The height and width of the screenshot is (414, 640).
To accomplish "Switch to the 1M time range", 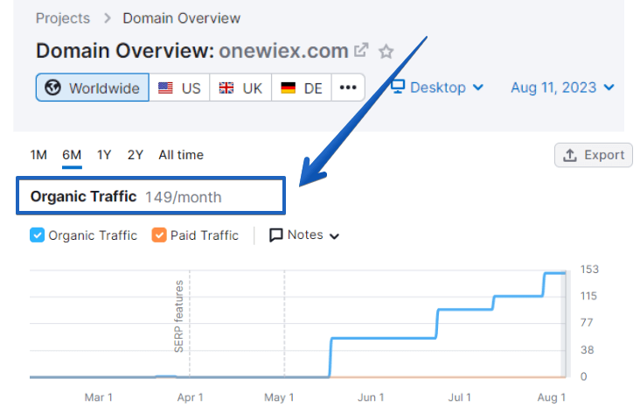I will (38, 155).
